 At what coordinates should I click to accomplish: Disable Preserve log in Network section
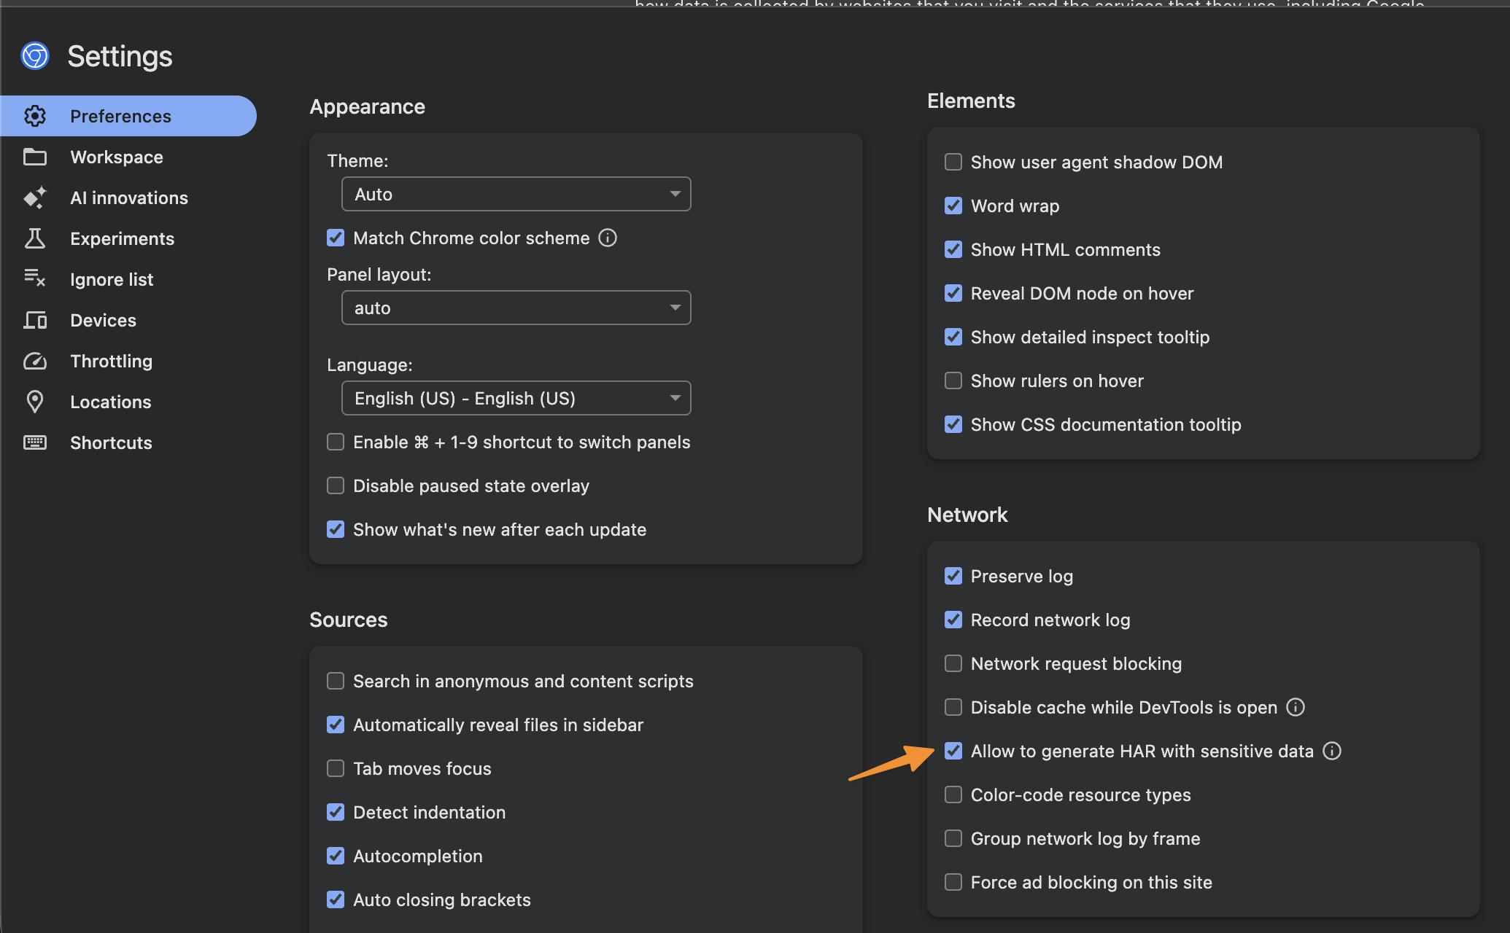pos(953,576)
